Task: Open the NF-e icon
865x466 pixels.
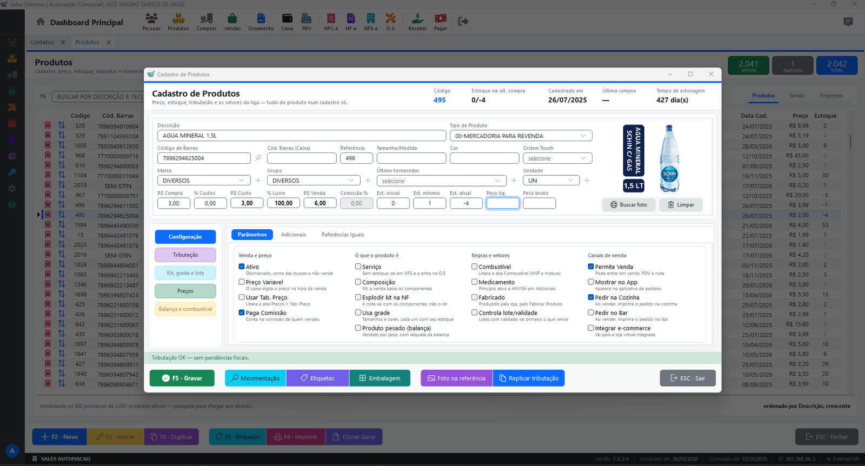Action: (351, 22)
